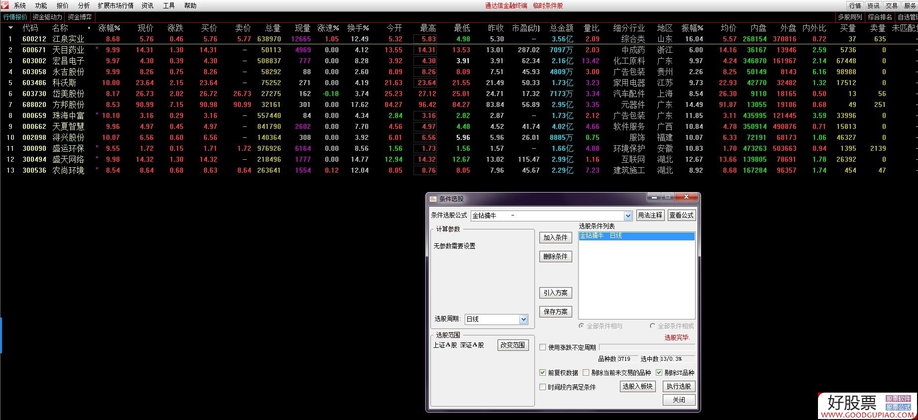918x420 pixels.
Task: Open the 资讯 menu in the menu bar
Action: [x=148, y=5]
